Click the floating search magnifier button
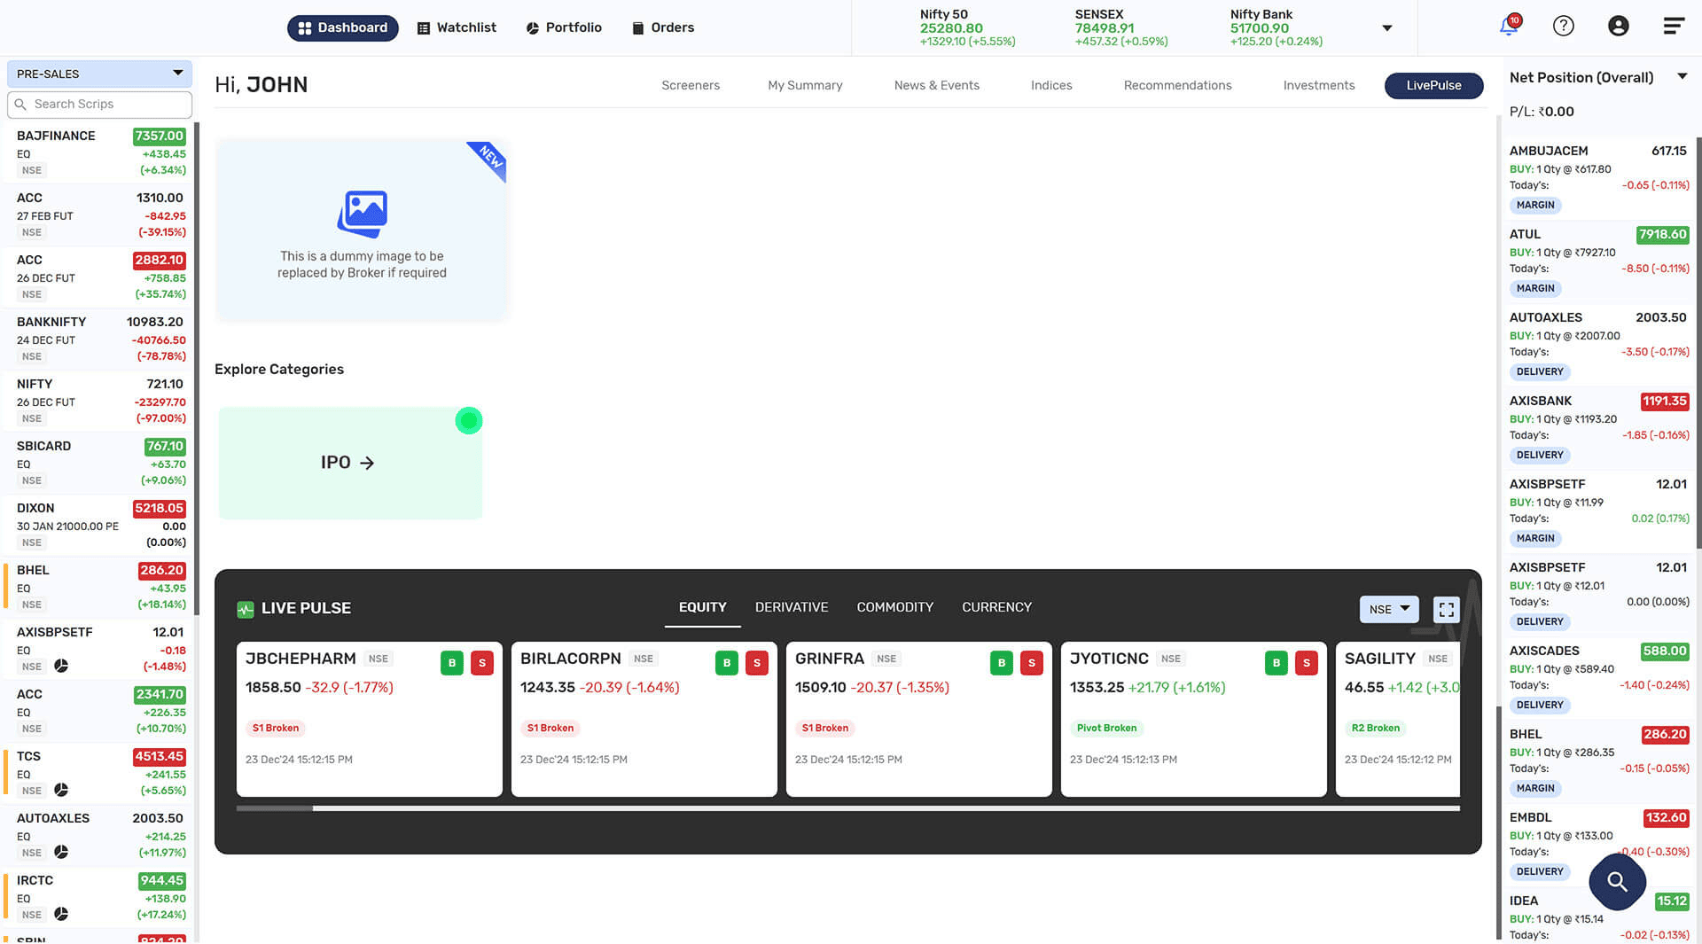This screenshot has height=944, width=1702. [x=1618, y=881]
